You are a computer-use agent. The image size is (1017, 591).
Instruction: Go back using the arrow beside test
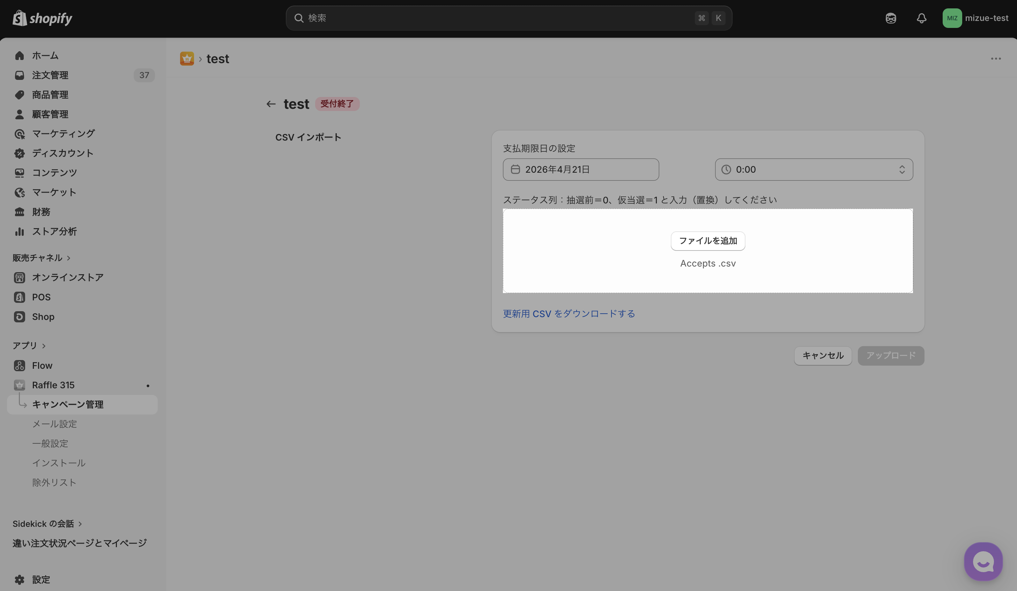point(271,104)
